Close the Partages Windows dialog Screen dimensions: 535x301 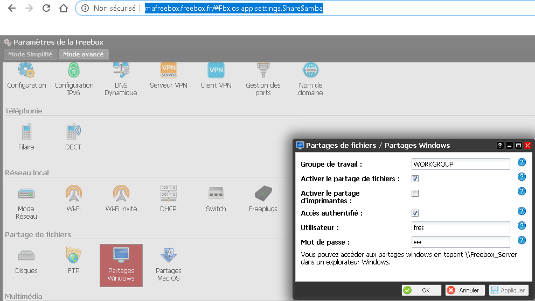click(x=527, y=145)
